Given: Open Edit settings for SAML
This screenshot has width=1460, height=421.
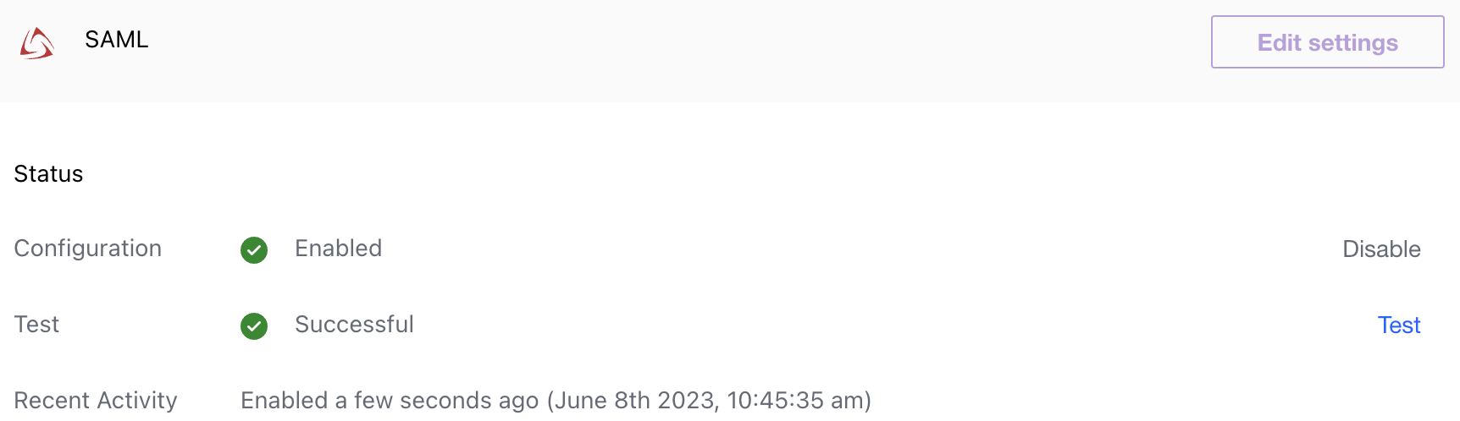Looking at the screenshot, I should tap(1327, 42).
